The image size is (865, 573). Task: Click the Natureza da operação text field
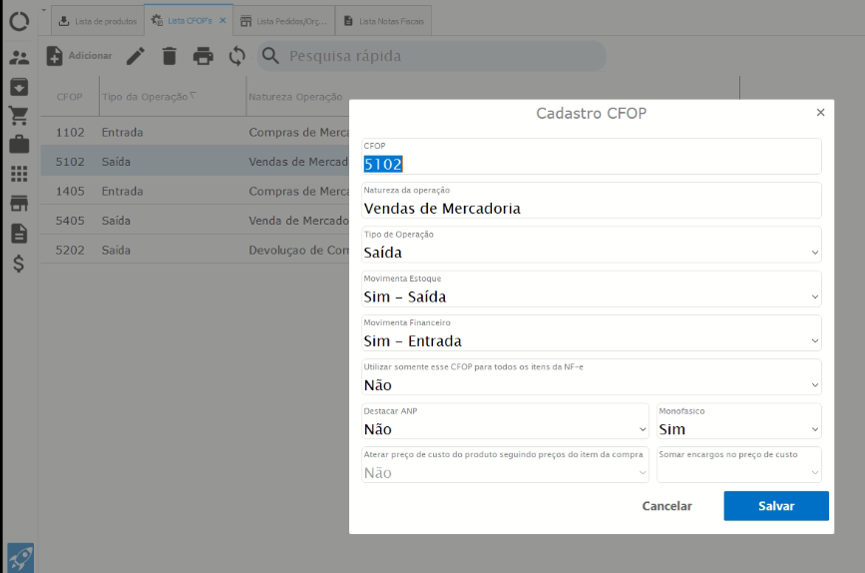[x=592, y=208]
